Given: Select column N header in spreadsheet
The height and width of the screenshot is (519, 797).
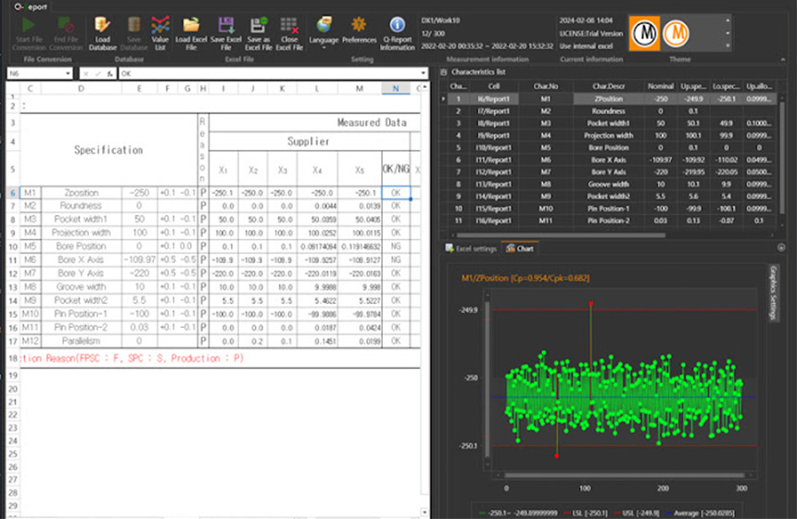Looking at the screenshot, I should tap(396, 88).
